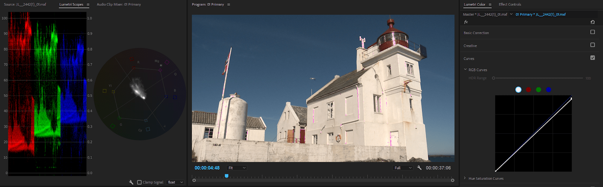This screenshot has height=187, width=603.
Task: Expand the Hue Saturation Curves section
Action: point(465,178)
